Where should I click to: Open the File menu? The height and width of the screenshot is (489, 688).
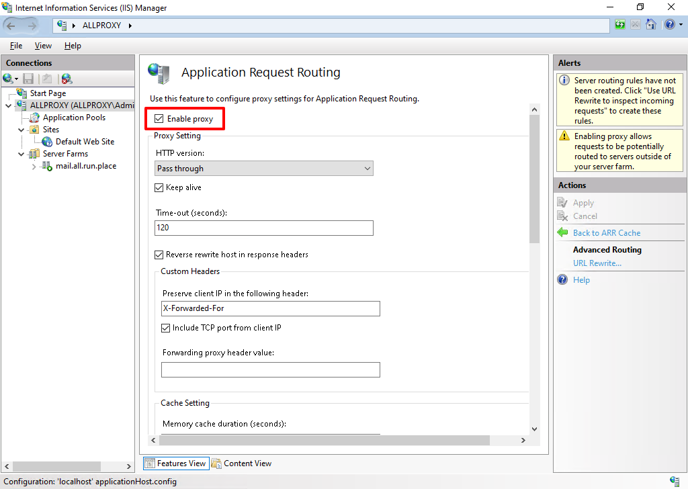(x=16, y=46)
